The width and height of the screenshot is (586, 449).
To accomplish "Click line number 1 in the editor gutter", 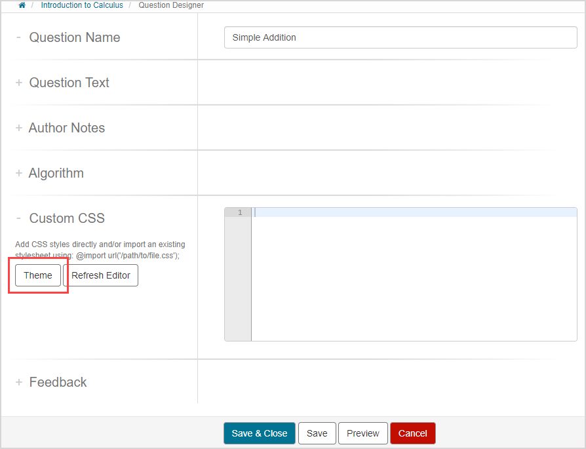I will pyautogui.click(x=239, y=212).
